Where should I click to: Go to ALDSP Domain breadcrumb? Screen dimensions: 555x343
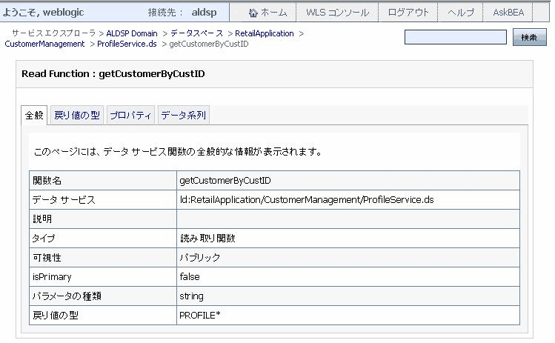coord(132,33)
